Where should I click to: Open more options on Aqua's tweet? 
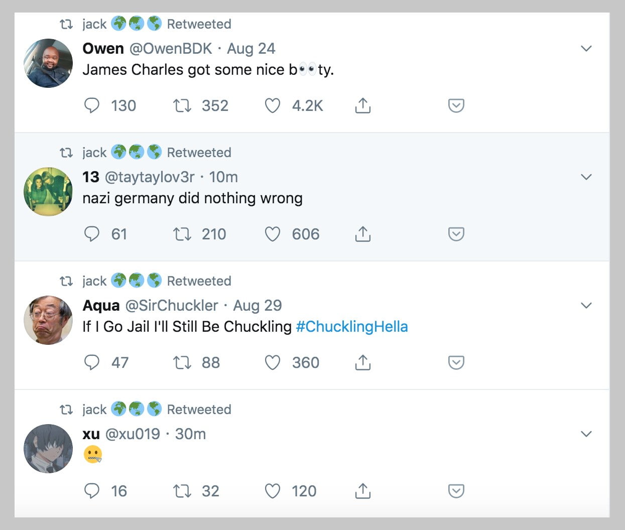[x=586, y=306]
